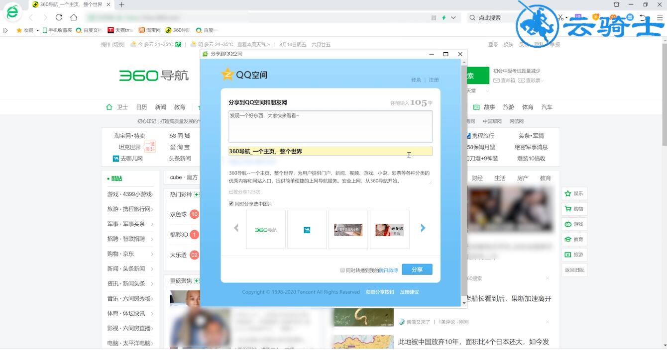Open the 卫士 nav item with house icon
This screenshot has height=350, width=667.
[x=117, y=107]
